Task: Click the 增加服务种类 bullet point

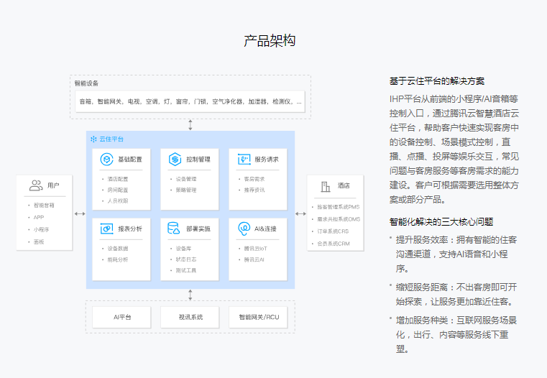Action: (x=456, y=334)
